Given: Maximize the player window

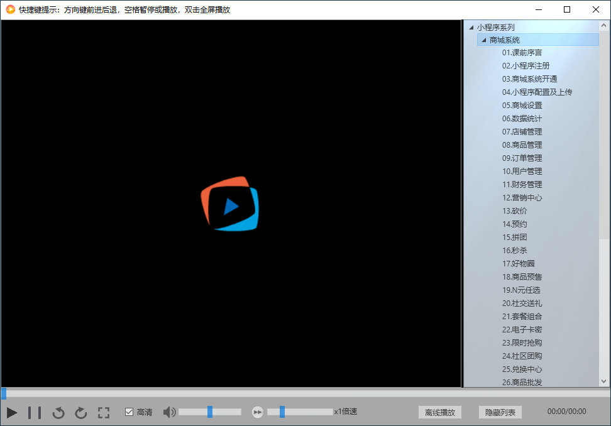Looking at the screenshot, I should pyautogui.click(x=567, y=9).
